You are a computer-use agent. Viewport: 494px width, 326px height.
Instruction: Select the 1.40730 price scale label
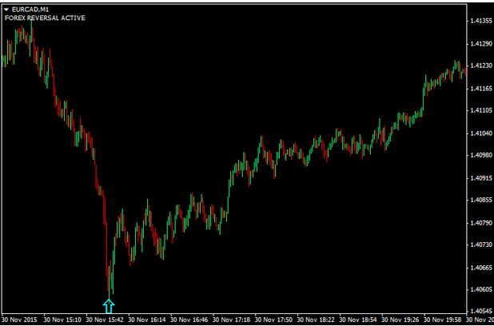click(x=480, y=245)
